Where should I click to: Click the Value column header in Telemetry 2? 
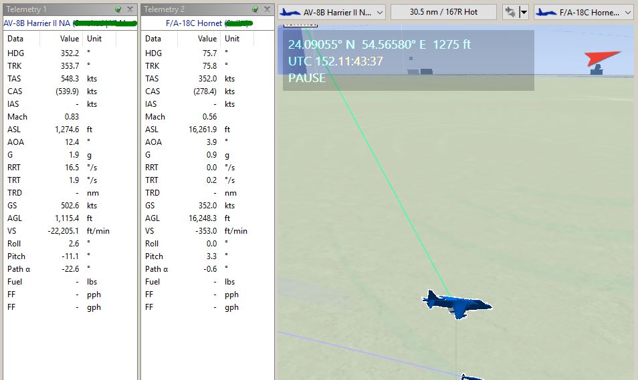207,39
